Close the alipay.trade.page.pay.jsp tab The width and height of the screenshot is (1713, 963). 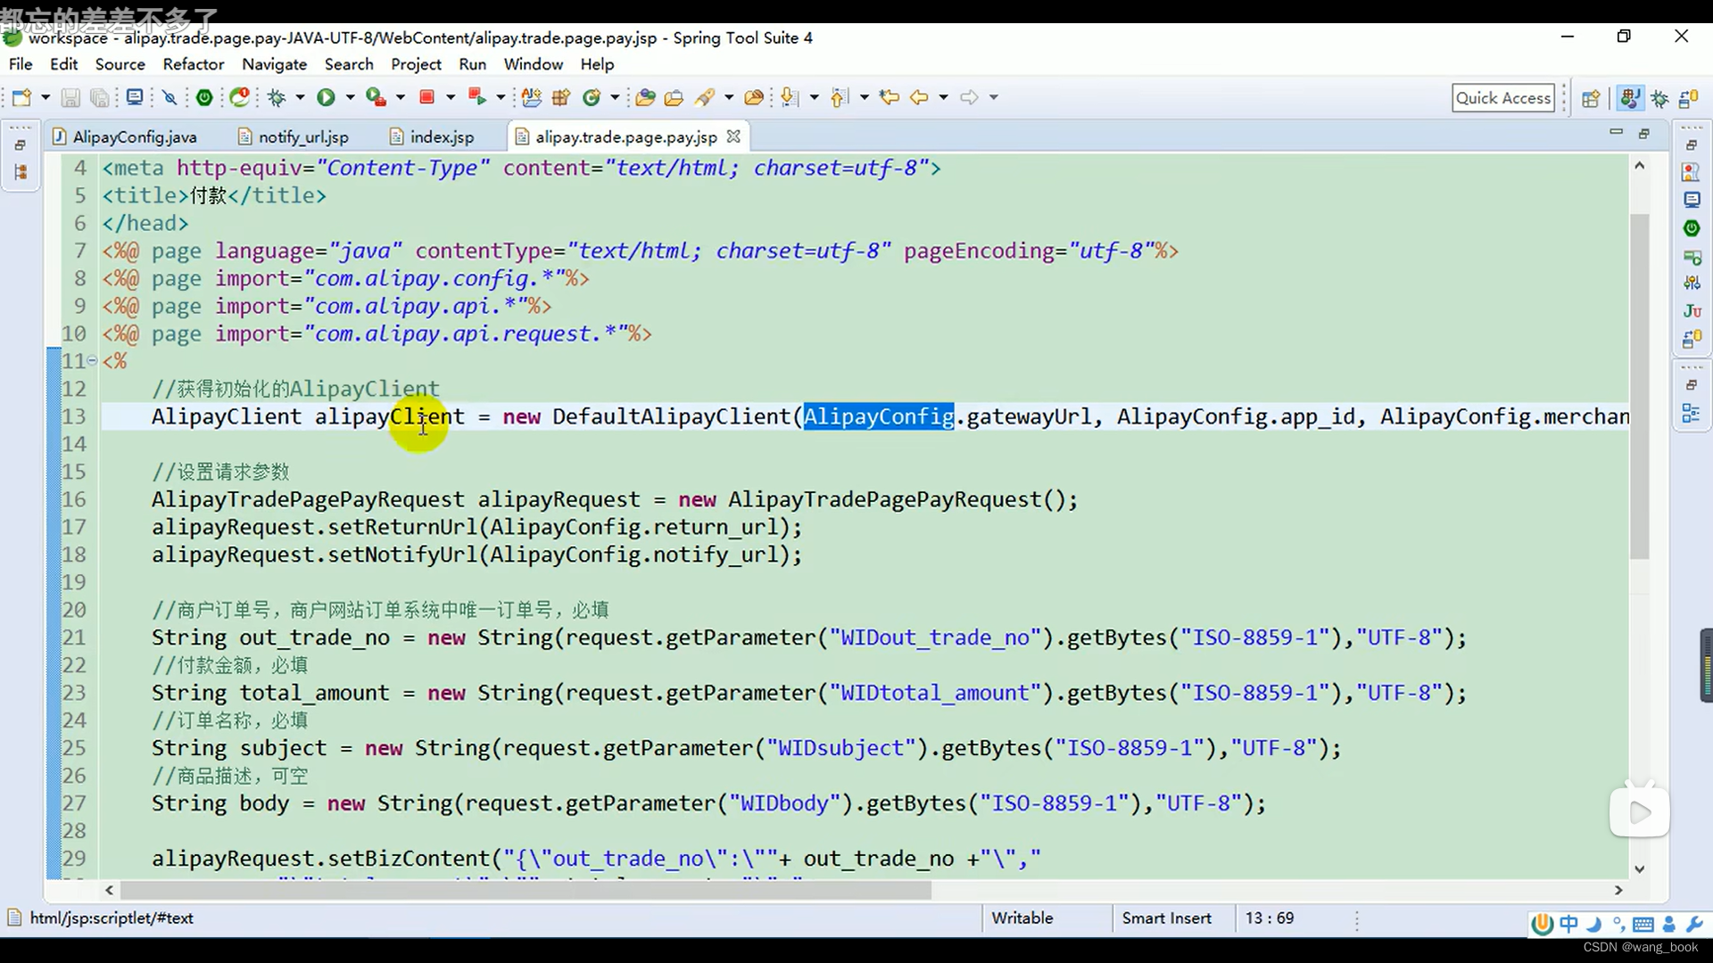coord(733,136)
